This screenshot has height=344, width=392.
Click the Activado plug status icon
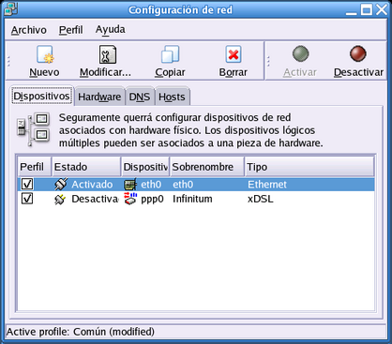point(61,184)
